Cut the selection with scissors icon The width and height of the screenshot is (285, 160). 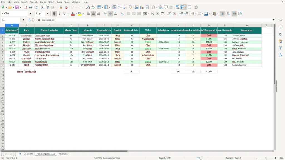point(42,7)
